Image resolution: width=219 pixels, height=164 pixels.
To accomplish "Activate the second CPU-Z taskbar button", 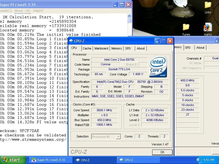I will (x=138, y=160).
